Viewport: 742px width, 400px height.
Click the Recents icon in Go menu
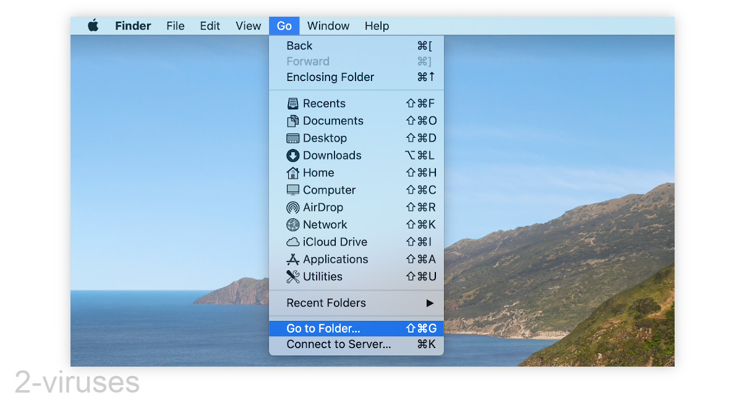point(292,104)
